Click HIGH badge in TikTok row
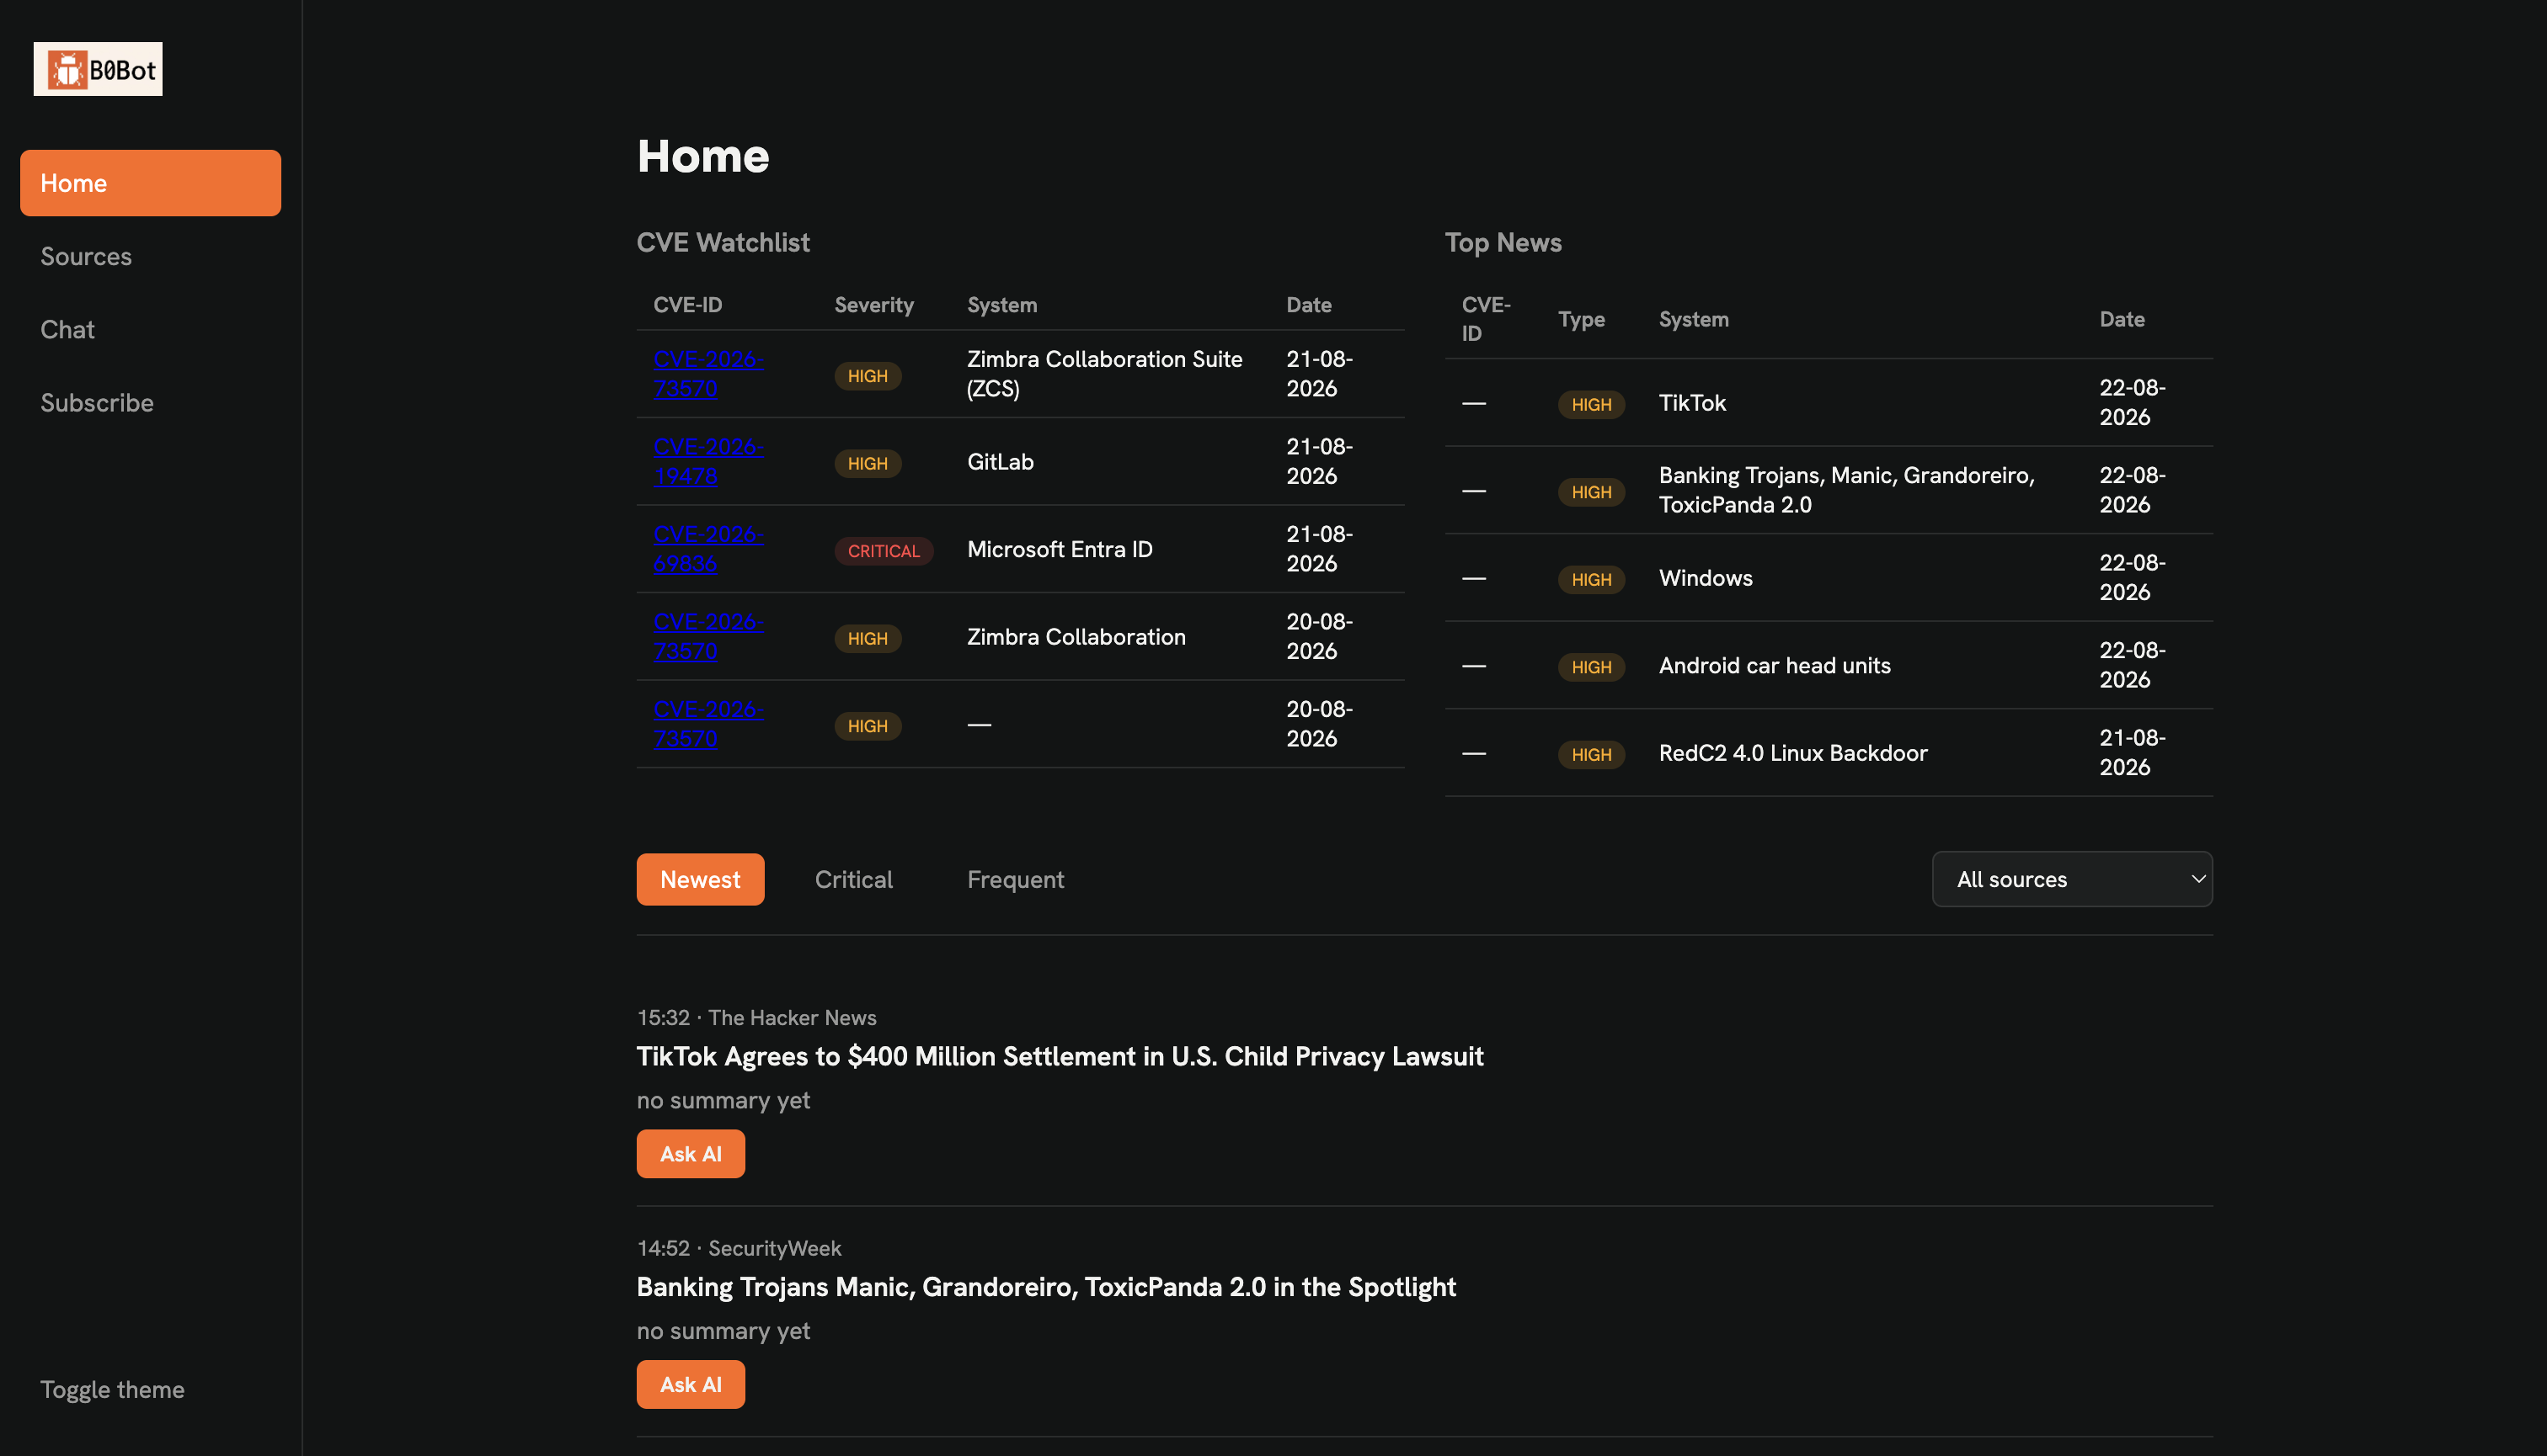 tap(1591, 404)
